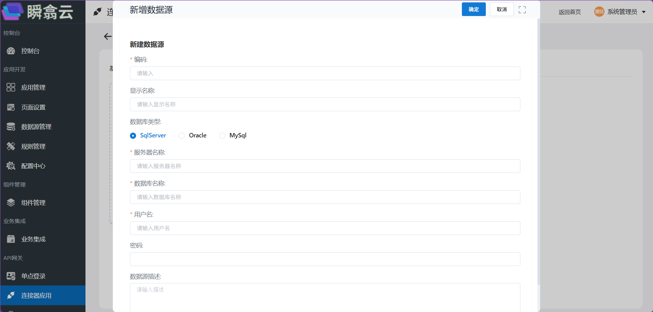This screenshot has height=312, width=653.
Task: Click the 返回首页 link
Action: (570, 12)
